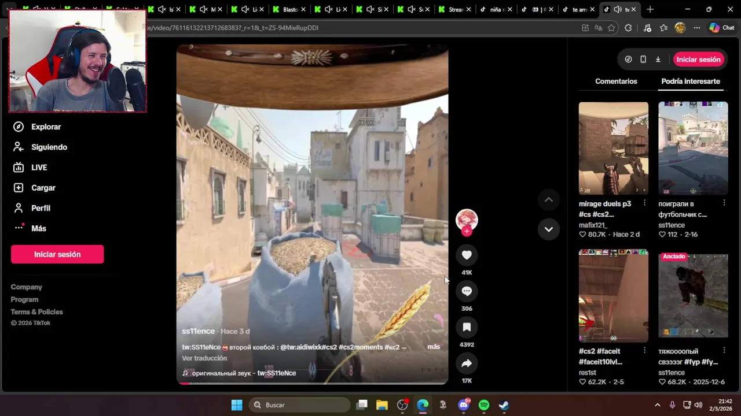Click translate icon in address bar

(598, 28)
